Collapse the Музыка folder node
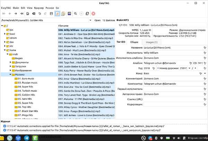Screen dimensions: 208x141 point(10,75)
